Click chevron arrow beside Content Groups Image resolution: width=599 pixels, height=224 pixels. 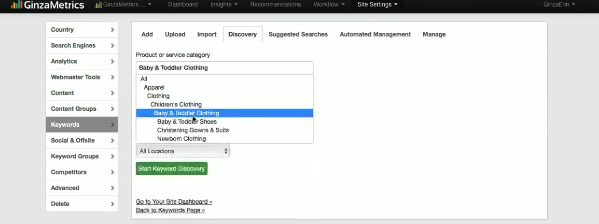click(x=112, y=109)
